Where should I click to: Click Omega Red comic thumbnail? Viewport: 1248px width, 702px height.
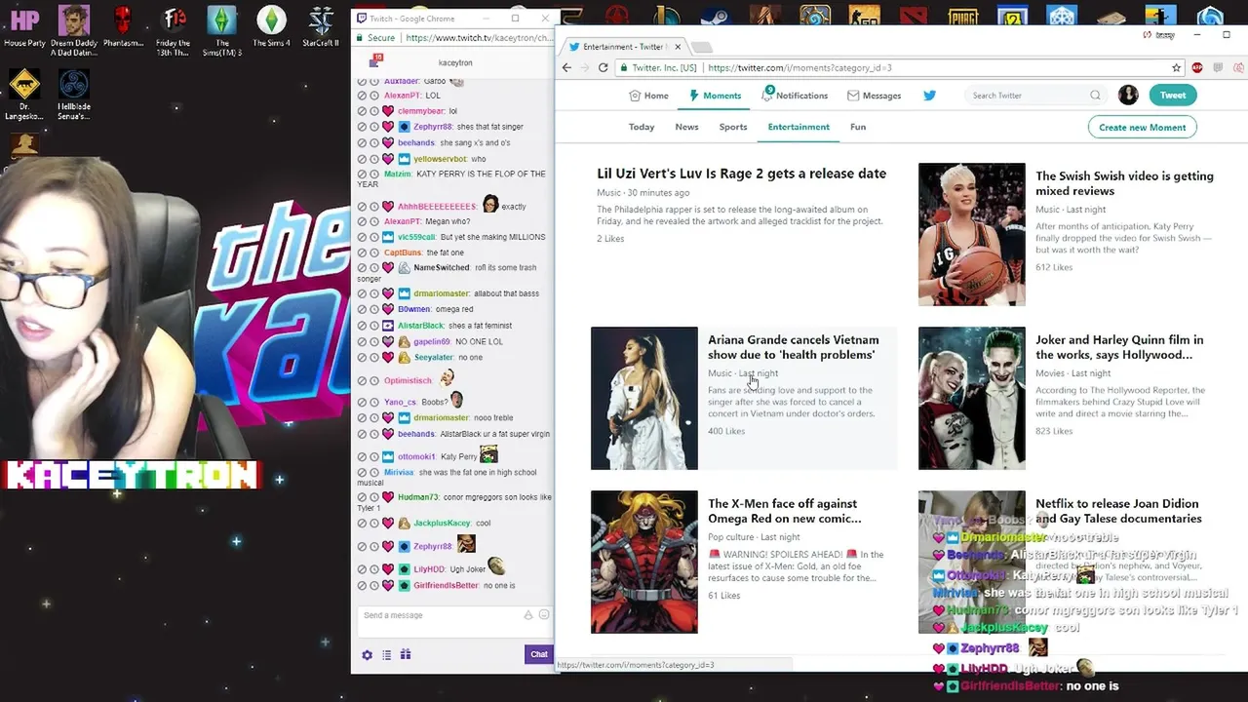[x=644, y=562]
